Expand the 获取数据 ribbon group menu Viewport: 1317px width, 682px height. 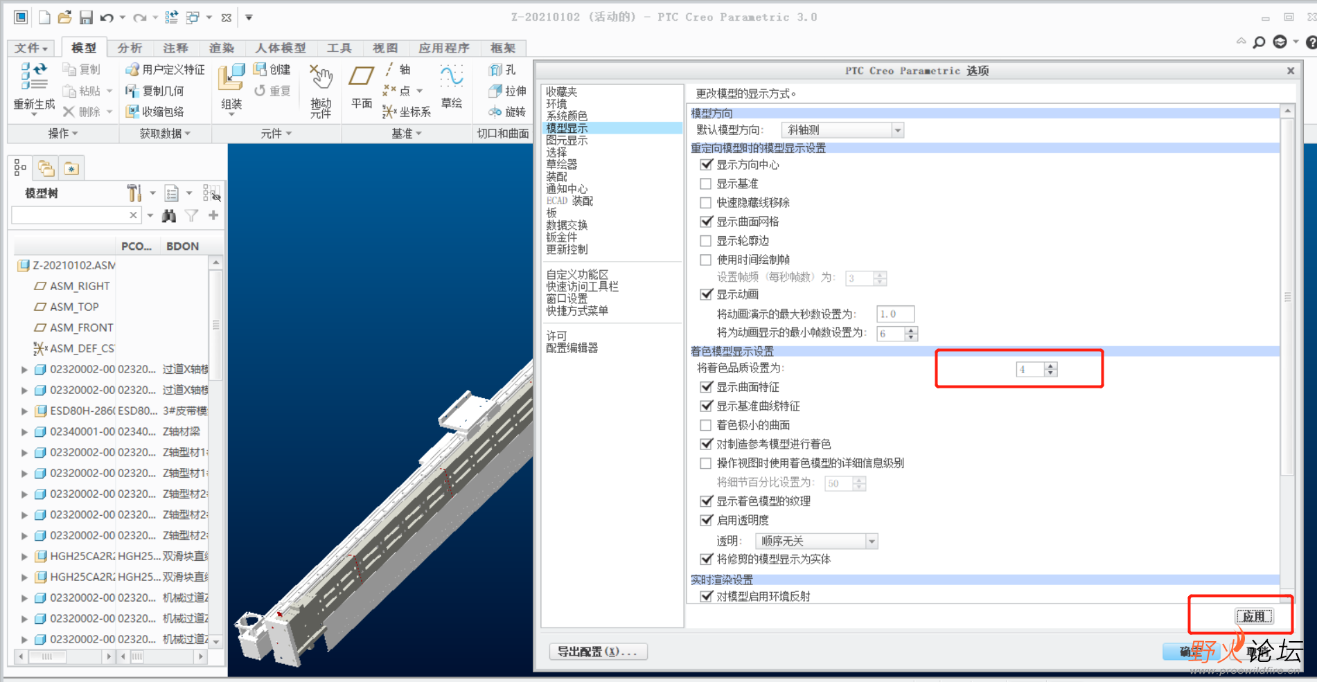[165, 134]
